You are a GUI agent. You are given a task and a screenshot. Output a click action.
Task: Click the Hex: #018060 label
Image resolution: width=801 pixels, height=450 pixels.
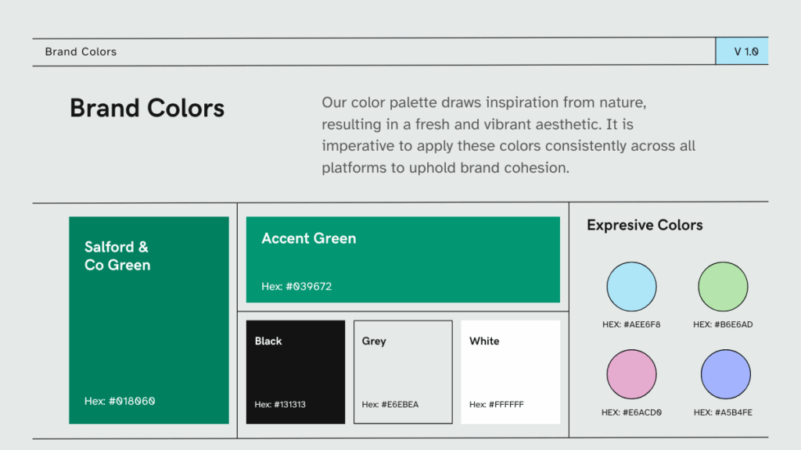[x=120, y=401]
